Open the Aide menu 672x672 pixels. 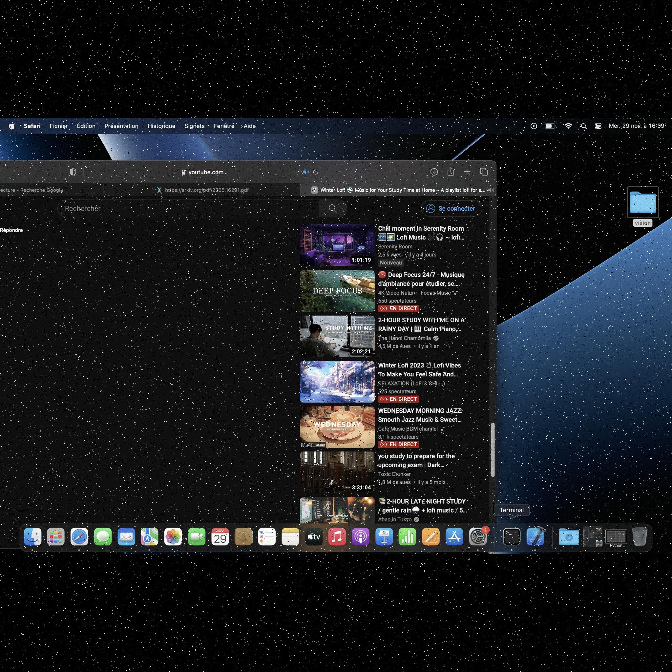[249, 126]
